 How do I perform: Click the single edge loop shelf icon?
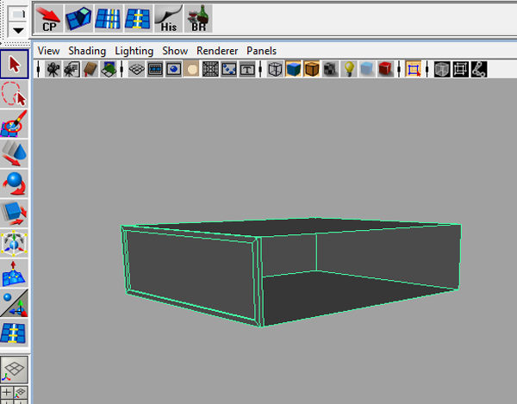click(138, 18)
